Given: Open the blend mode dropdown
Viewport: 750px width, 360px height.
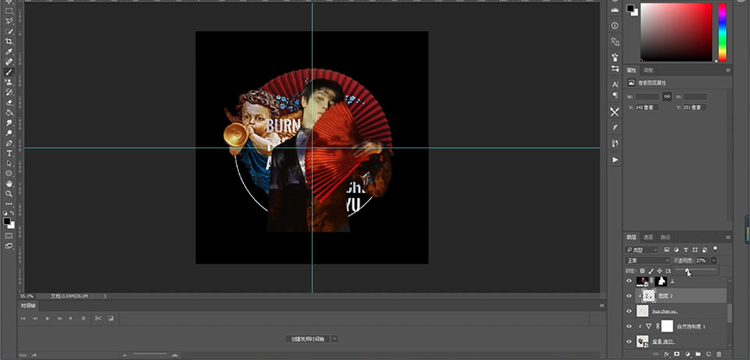Looking at the screenshot, I should 647,261.
